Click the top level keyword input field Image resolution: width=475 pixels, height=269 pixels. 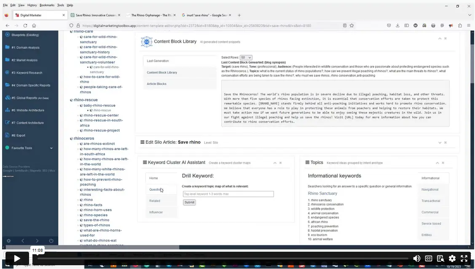click(x=228, y=194)
